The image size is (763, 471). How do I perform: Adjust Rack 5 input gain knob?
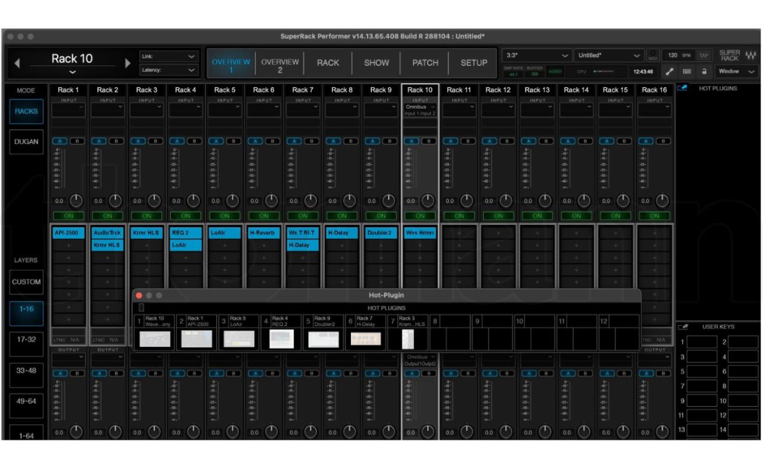pyautogui.click(x=233, y=201)
